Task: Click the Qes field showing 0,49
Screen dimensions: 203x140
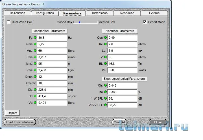Action: [x=122, y=38]
